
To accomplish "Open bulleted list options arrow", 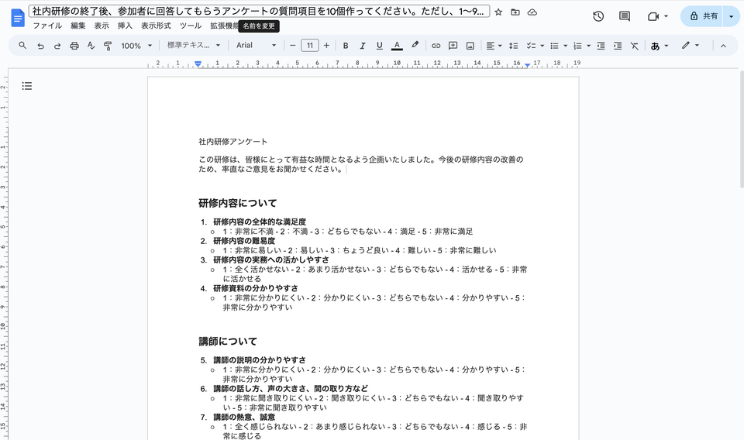I will [565, 46].
